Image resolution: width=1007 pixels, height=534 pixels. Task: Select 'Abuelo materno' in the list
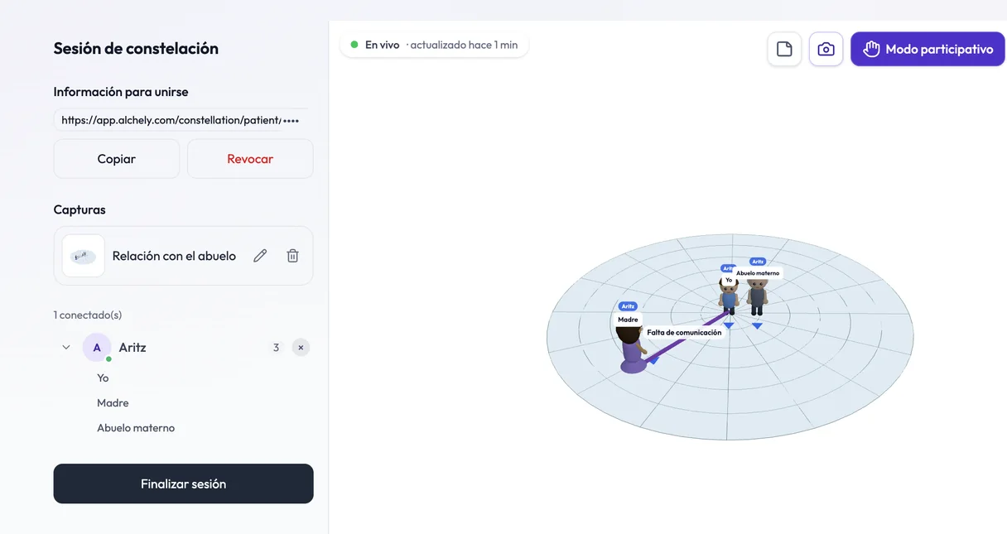tap(136, 428)
